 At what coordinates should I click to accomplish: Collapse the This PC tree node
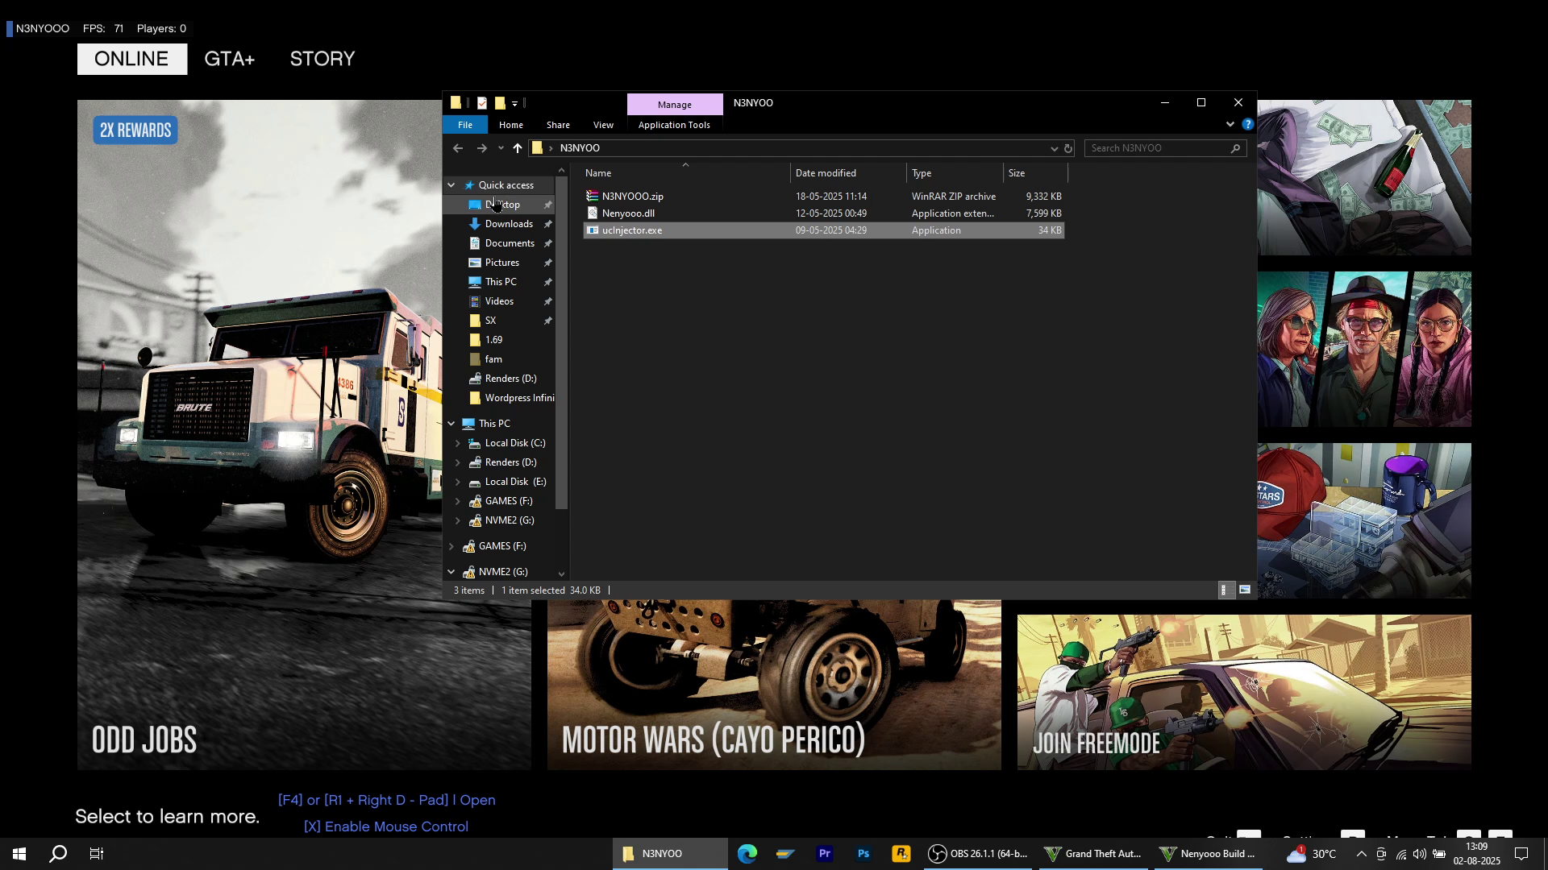451,424
